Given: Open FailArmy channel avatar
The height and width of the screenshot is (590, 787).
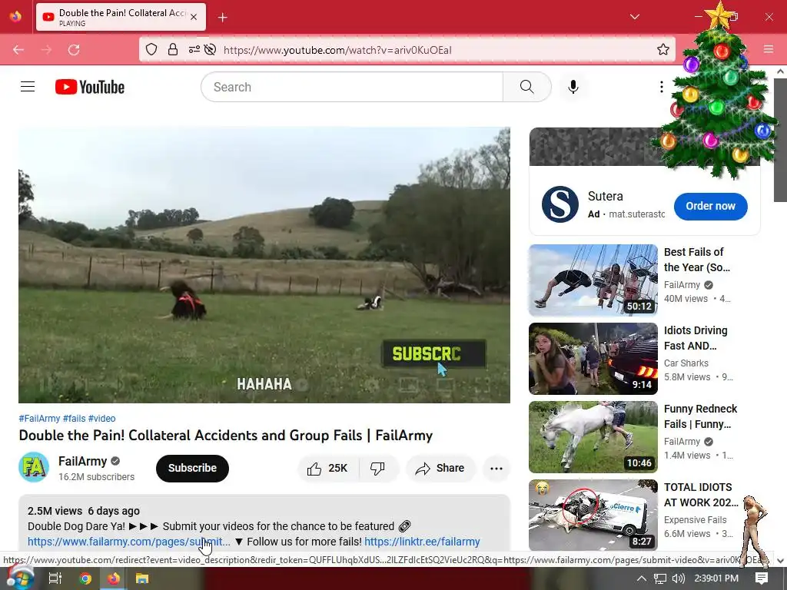Looking at the screenshot, I should point(34,467).
